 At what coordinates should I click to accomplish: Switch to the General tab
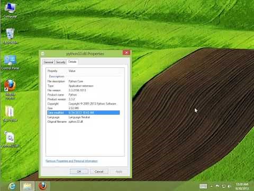48,62
